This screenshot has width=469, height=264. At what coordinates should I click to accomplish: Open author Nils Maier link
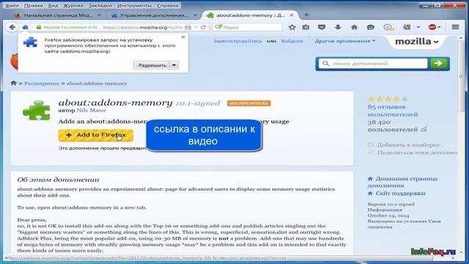click(91, 110)
